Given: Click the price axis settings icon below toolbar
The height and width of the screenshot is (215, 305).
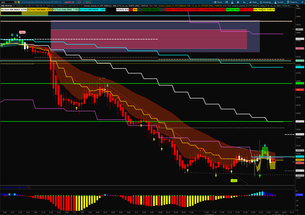Looking at the screenshot, I should 298,5.
